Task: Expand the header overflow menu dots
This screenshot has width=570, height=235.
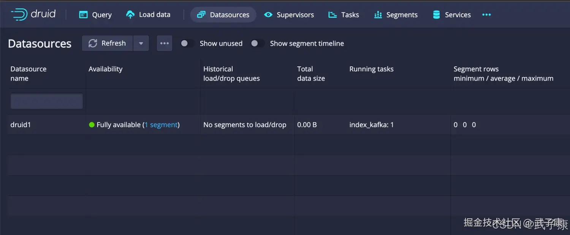Action: (486, 15)
